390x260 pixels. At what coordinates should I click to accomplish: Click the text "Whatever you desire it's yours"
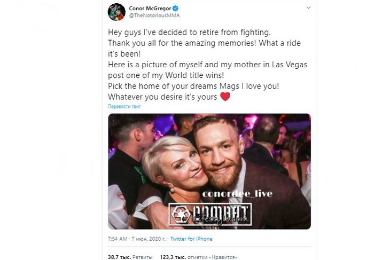pyautogui.click(x=162, y=97)
